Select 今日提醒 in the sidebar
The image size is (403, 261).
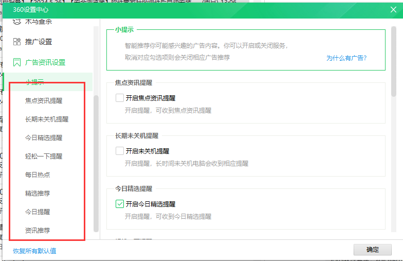point(38,212)
